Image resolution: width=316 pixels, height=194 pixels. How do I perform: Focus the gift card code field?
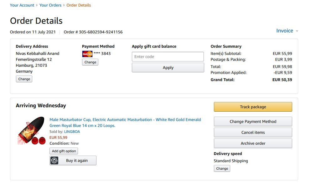point(168,57)
